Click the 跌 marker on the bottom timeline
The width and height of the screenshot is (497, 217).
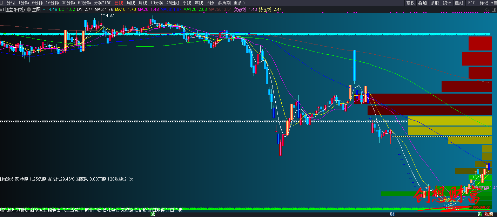(480, 214)
